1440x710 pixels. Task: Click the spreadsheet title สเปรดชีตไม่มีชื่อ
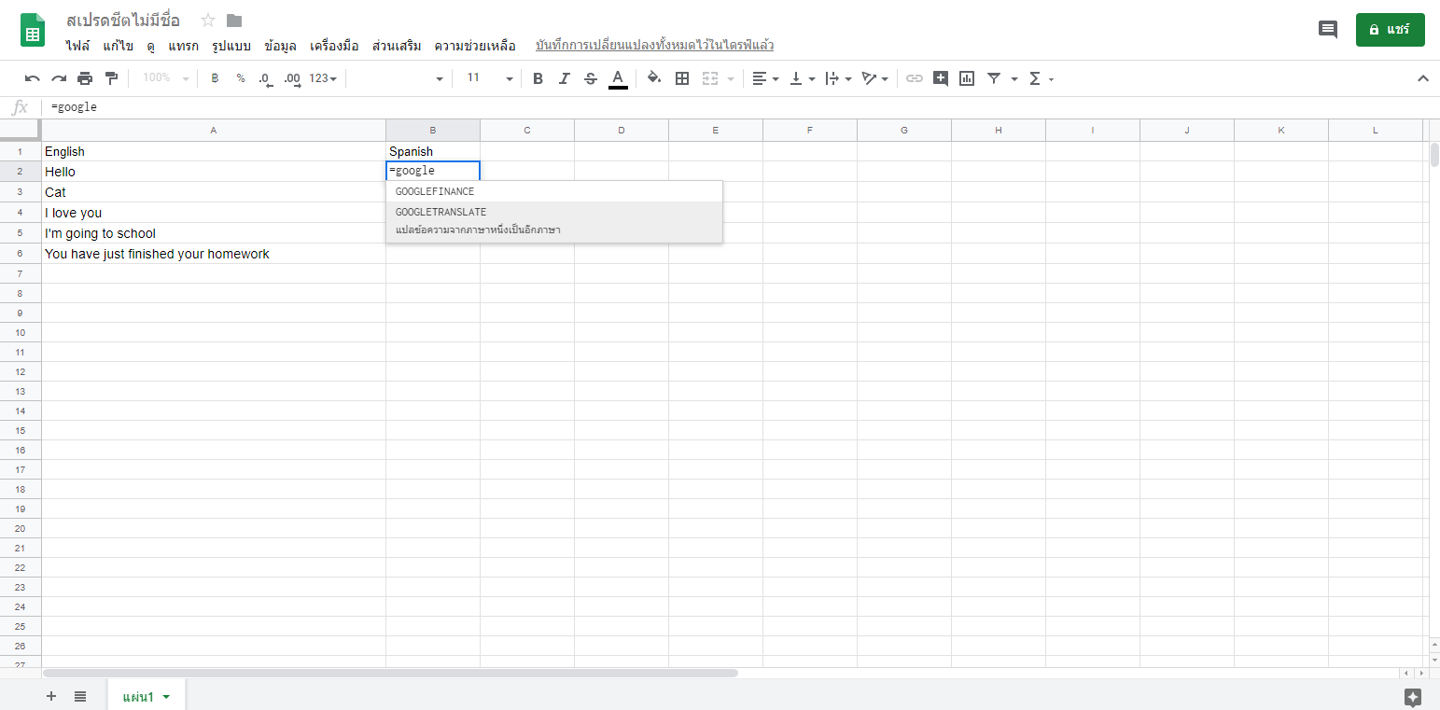pyautogui.click(x=123, y=21)
